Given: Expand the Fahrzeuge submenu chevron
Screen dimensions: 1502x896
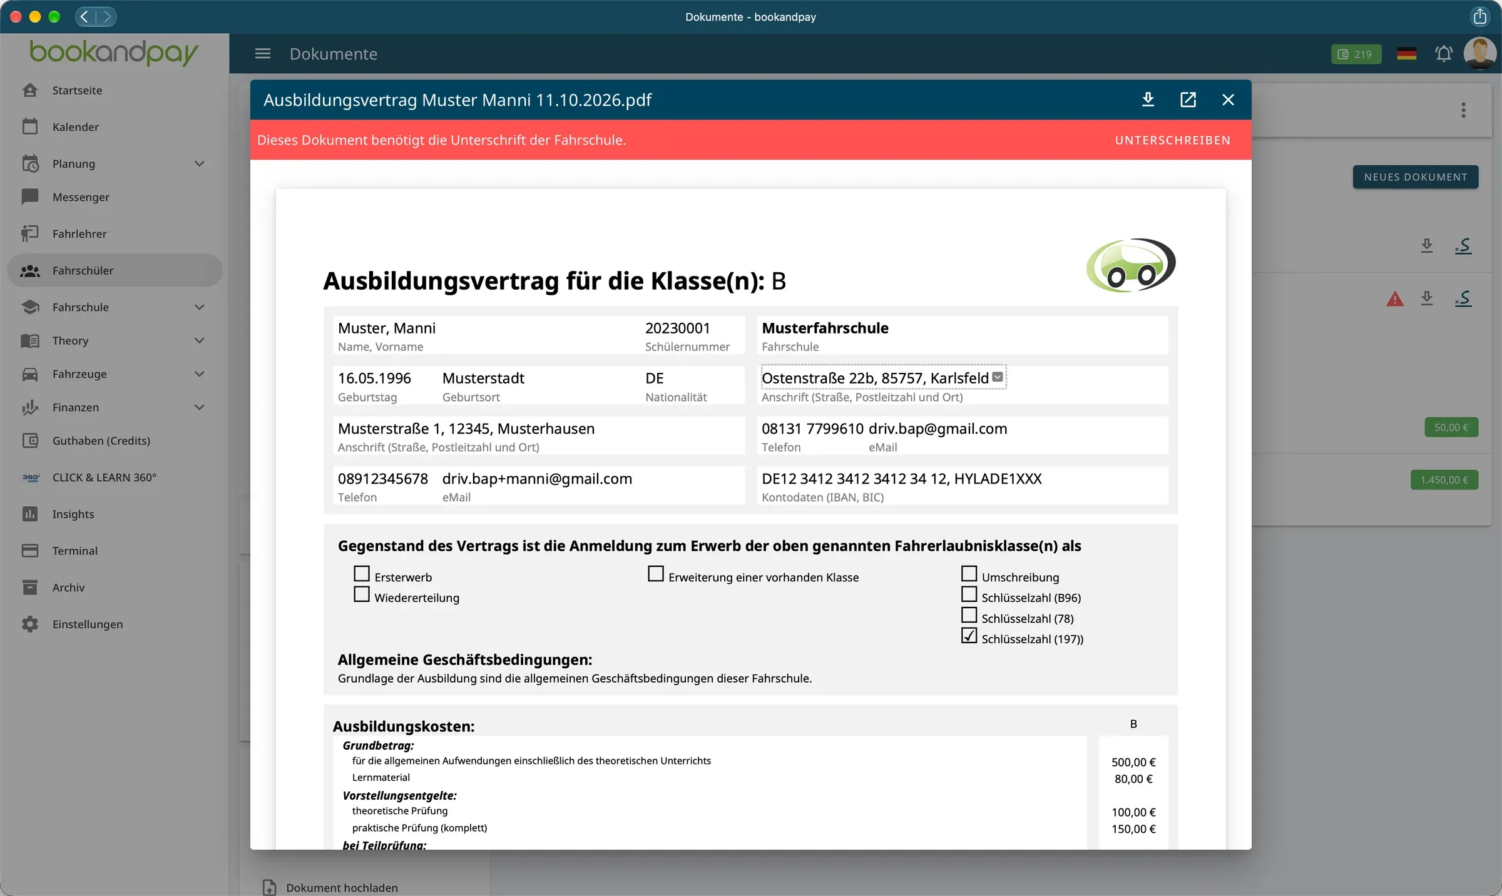Looking at the screenshot, I should [x=199, y=374].
